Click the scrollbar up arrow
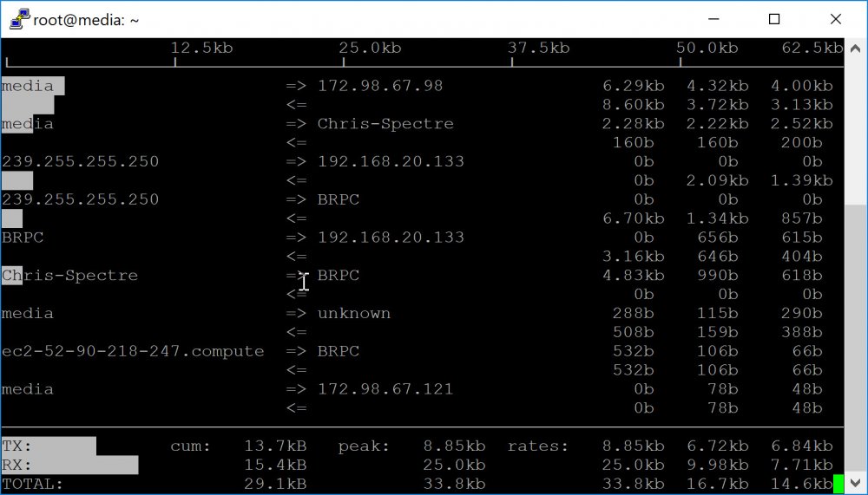The width and height of the screenshot is (868, 495). 856,49
